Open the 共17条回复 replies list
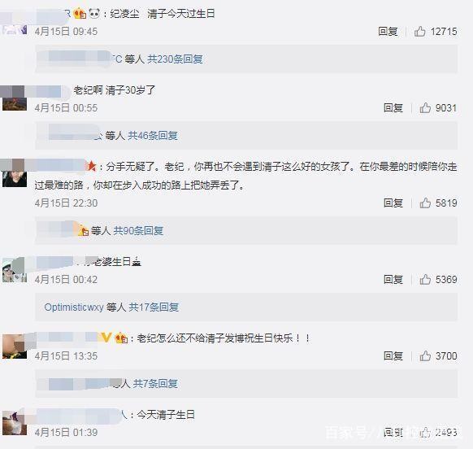 [154, 307]
